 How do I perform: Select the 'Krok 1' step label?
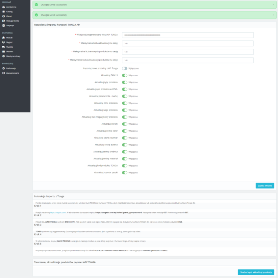[38, 206]
